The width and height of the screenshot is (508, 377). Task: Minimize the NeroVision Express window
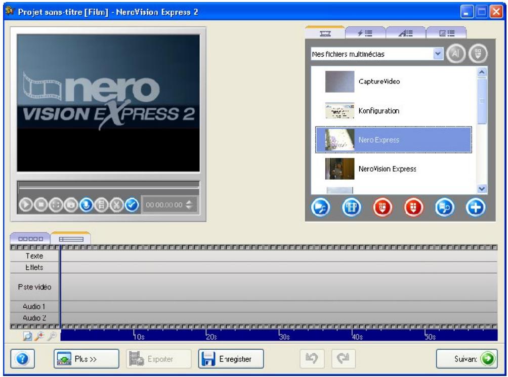(x=467, y=12)
